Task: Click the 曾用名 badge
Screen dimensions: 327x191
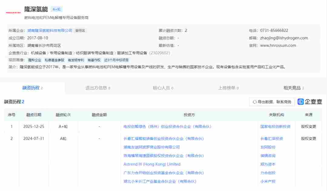Action: 81,30
